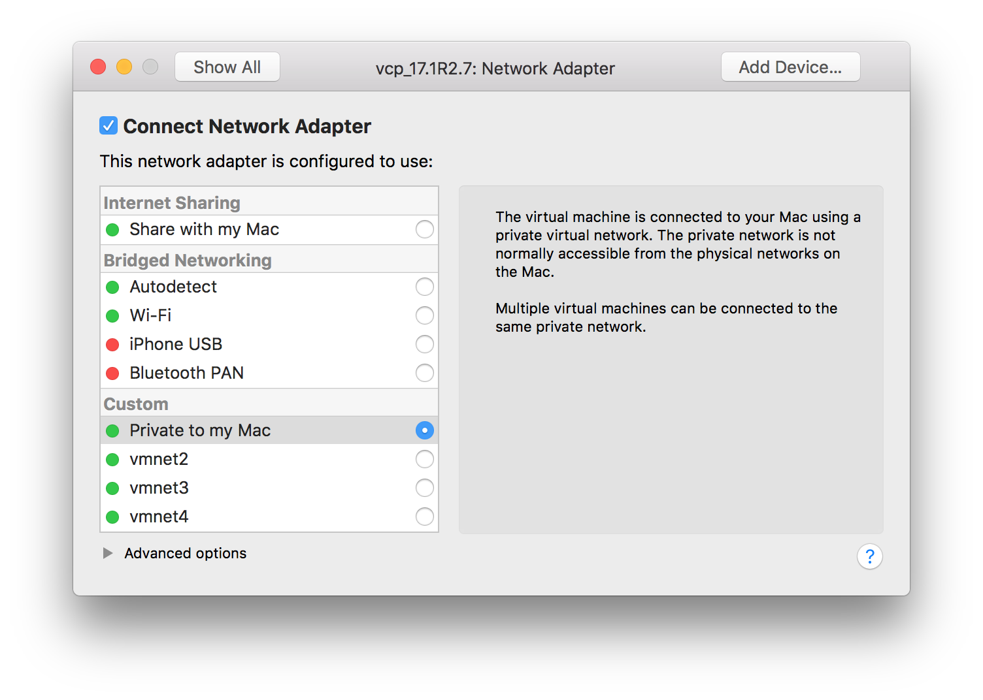Click the green status dot beside Autodetect

click(112, 287)
